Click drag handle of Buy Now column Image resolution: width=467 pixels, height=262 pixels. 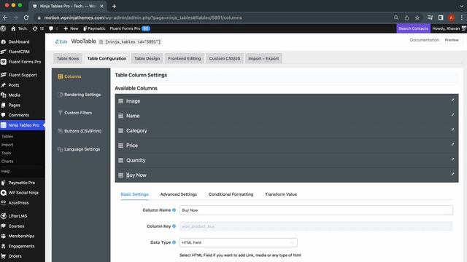(120, 175)
